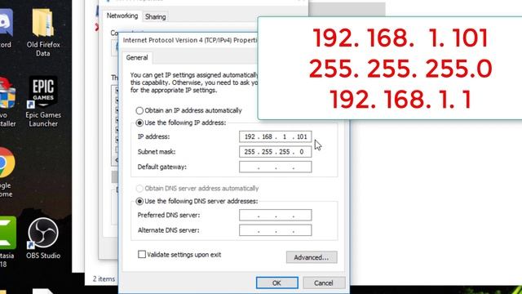Click the '2 items' status text
Image resolution: width=522 pixels, height=294 pixels.
point(104,278)
